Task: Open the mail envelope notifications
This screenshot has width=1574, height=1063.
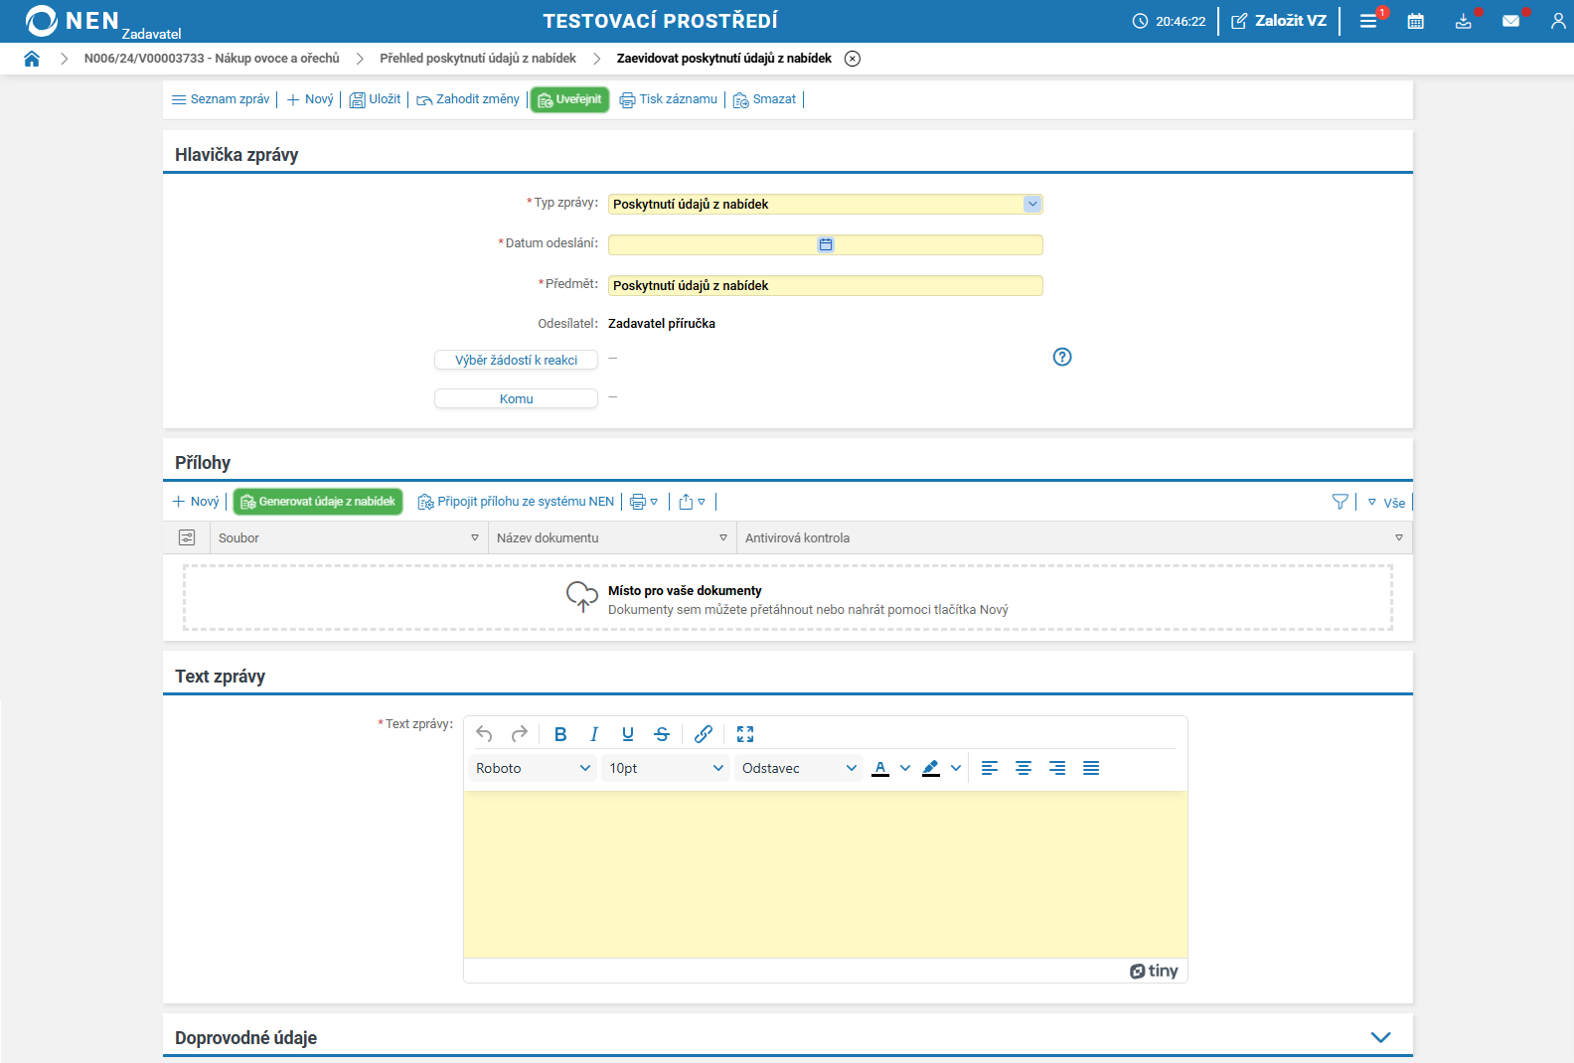Action: 1510,21
